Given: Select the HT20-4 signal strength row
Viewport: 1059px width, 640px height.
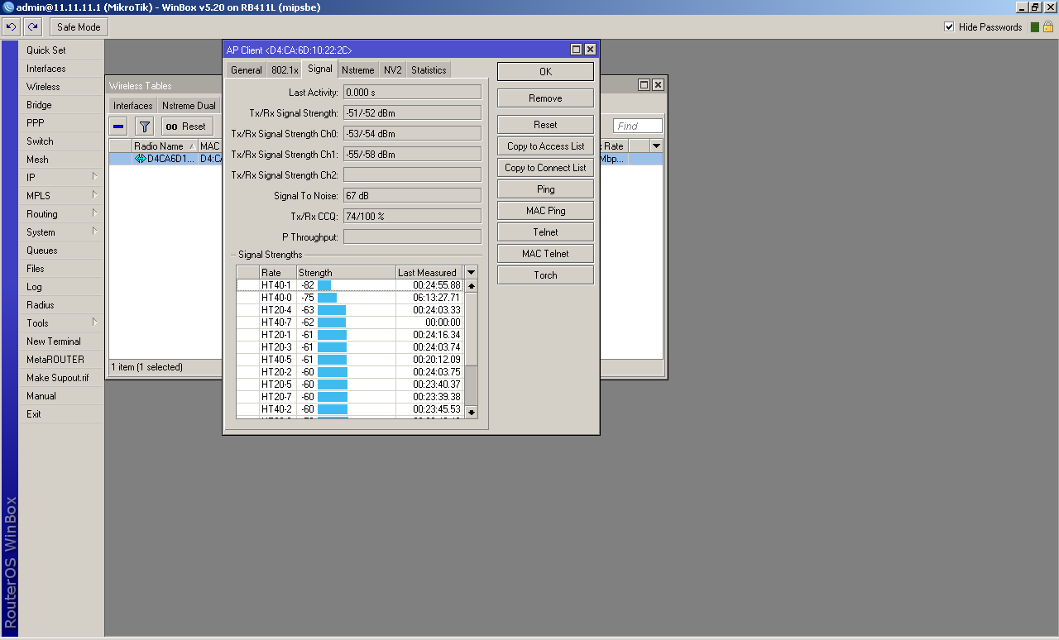Looking at the screenshot, I should coord(350,310).
